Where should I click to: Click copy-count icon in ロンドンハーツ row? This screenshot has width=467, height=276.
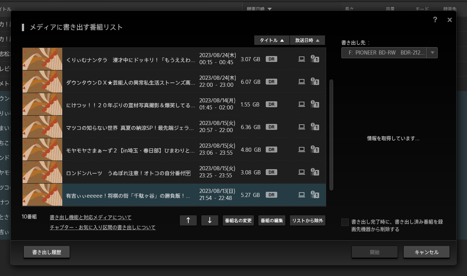tap(315, 172)
